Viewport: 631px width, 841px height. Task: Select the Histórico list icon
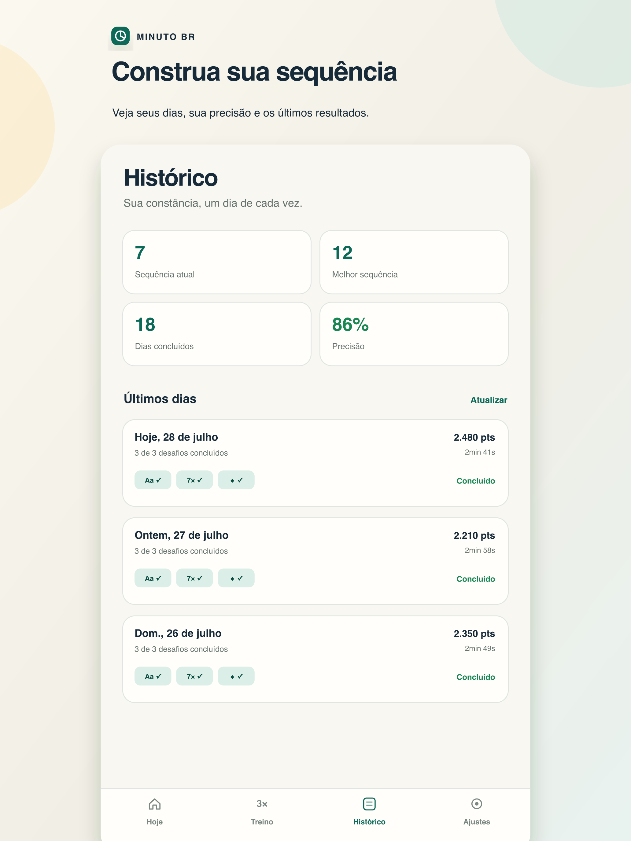[x=369, y=804]
